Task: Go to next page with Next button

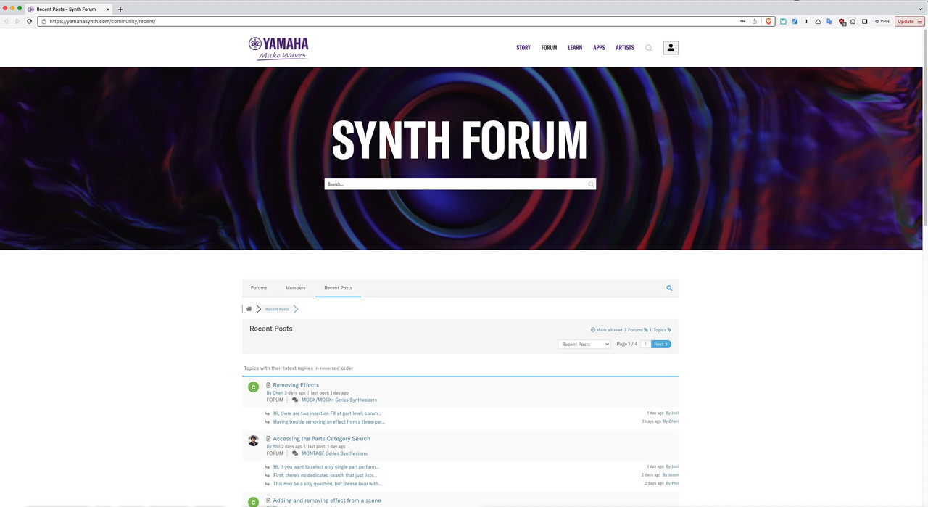Action: pyautogui.click(x=661, y=344)
